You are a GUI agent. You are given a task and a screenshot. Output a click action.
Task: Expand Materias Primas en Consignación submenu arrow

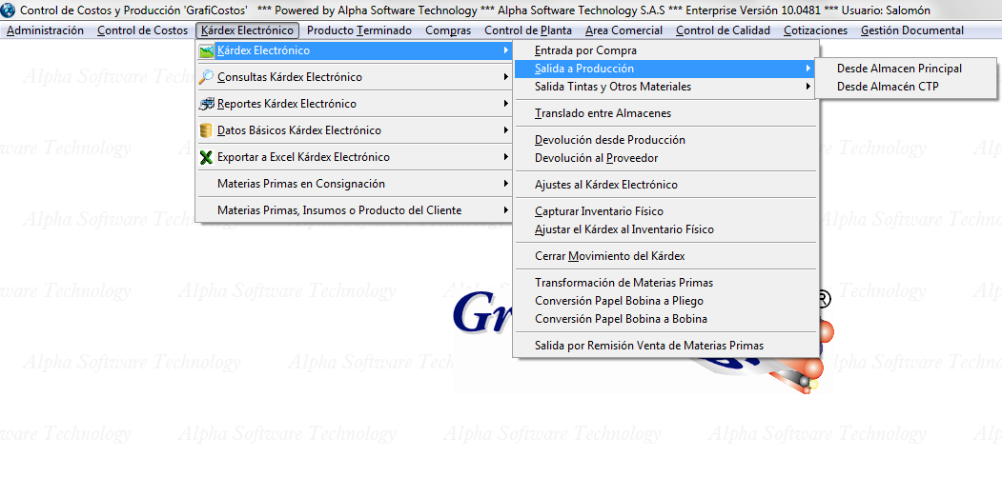(505, 184)
